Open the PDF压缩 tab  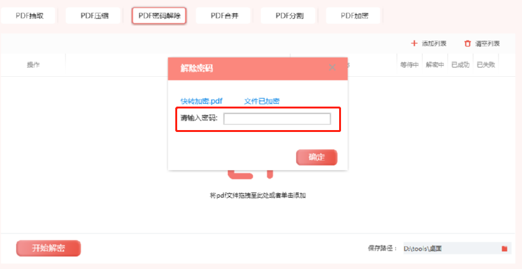coord(94,16)
